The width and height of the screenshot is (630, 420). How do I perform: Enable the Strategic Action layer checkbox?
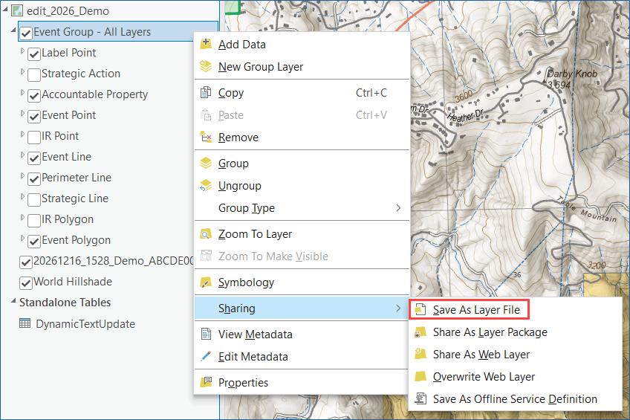[x=34, y=75]
